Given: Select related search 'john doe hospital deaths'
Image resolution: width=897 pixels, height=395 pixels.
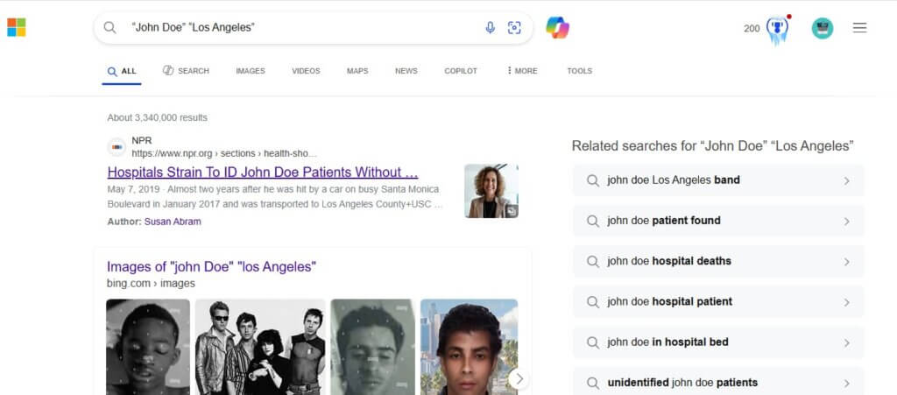Looking at the screenshot, I should (718, 261).
